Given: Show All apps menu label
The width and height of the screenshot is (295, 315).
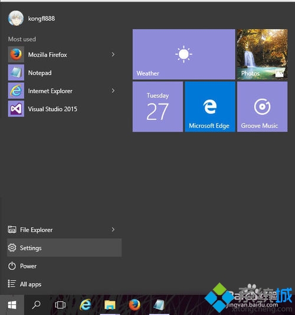Looking at the screenshot, I should coord(31,284).
